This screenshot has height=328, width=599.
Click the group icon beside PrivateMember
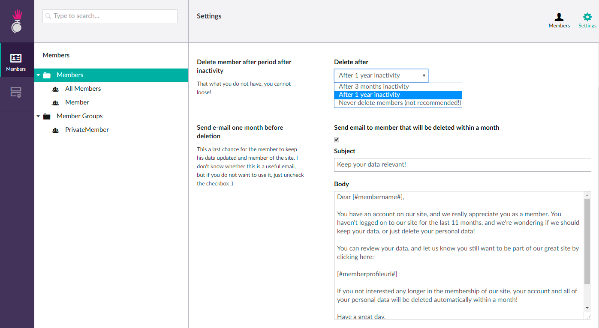click(x=55, y=130)
